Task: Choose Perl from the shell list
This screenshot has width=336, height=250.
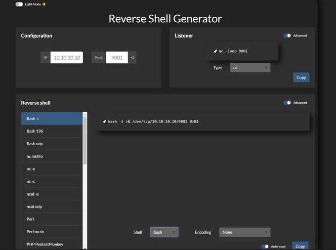Action: [x=52, y=219]
